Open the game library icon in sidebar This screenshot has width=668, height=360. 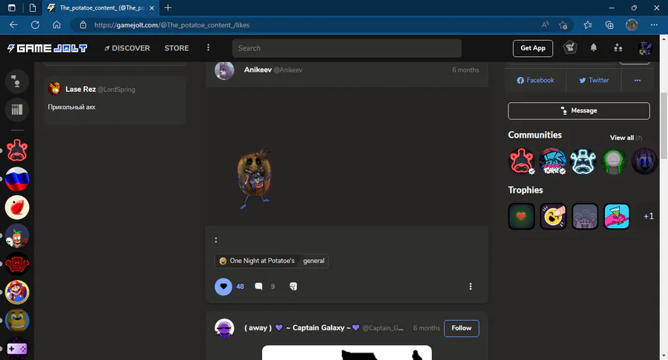pos(16,110)
